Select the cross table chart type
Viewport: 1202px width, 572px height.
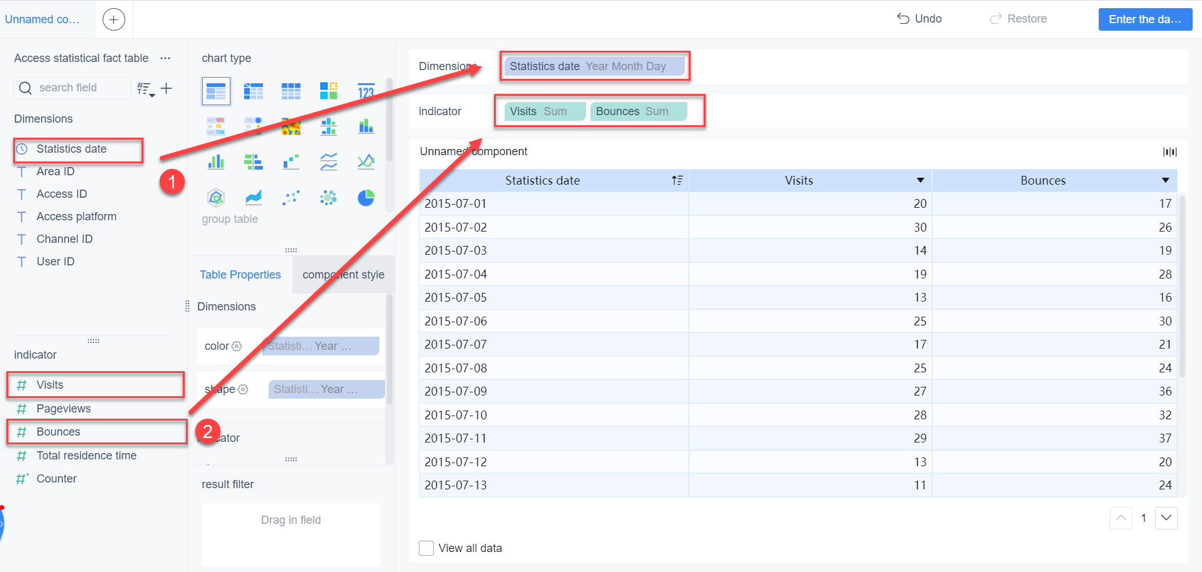coord(254,91)
